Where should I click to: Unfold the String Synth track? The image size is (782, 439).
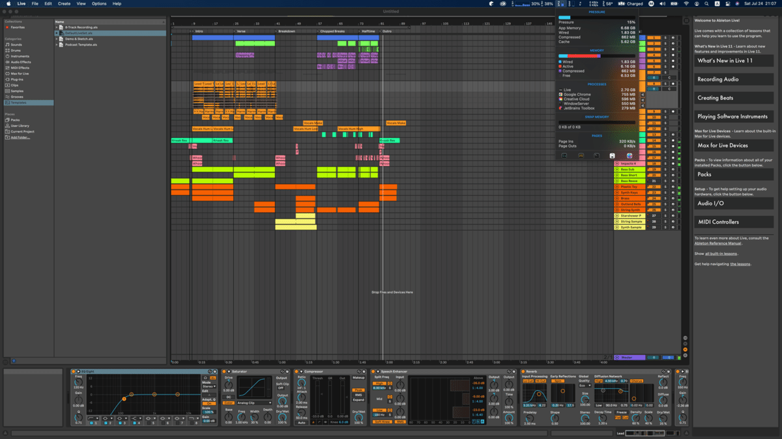pos(617,210)
